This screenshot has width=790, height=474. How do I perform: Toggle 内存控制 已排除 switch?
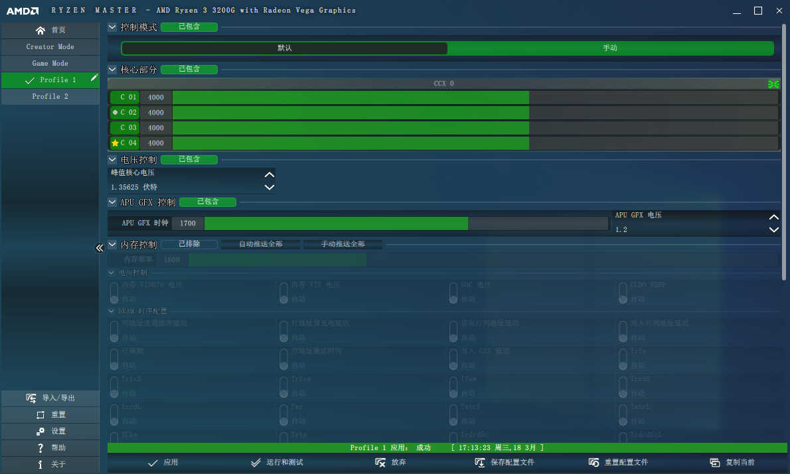click(x=189, y=244)
